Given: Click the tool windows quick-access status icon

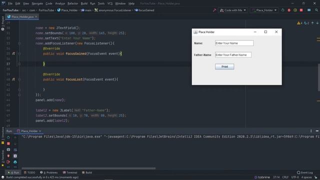Looking at the screenshot, I should [2, 177].
